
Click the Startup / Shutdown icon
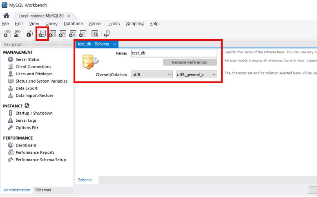click(x=11, y=113)
